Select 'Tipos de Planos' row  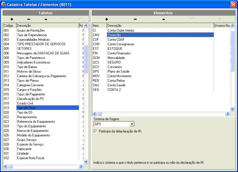pos(43,80)
